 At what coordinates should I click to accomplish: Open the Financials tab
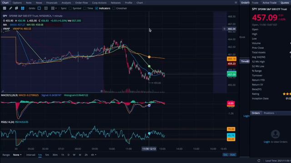coord(52,3)
